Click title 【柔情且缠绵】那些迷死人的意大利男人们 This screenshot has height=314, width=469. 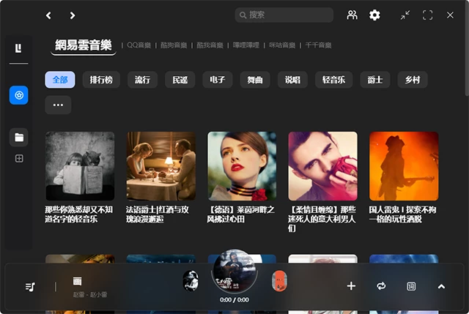(322, 219)
